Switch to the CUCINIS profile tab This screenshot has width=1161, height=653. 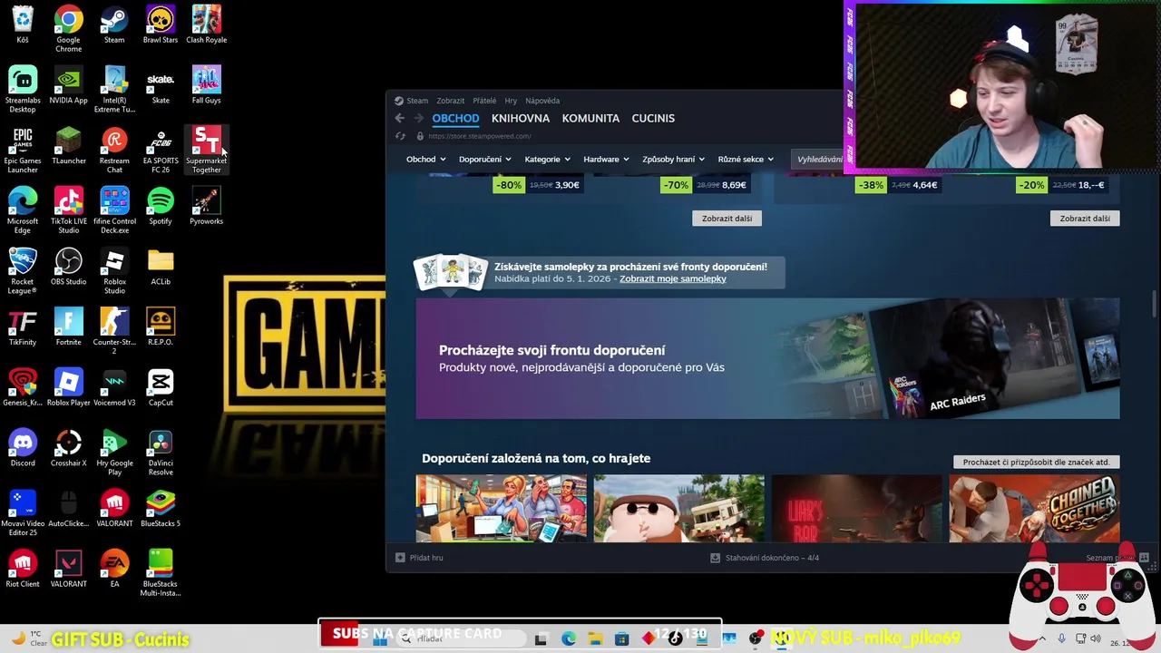click(653, 118)
